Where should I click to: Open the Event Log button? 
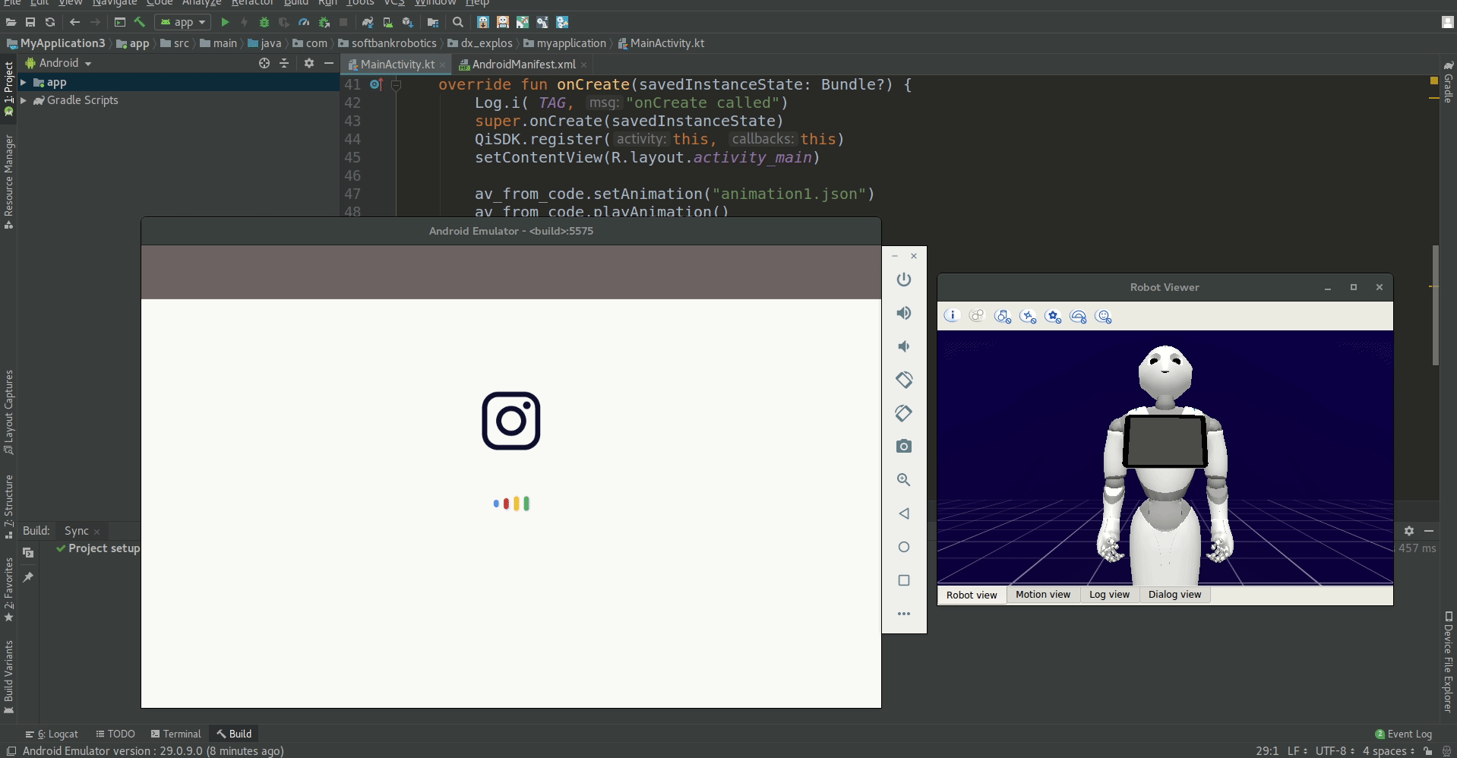[x=1403, y=734]
